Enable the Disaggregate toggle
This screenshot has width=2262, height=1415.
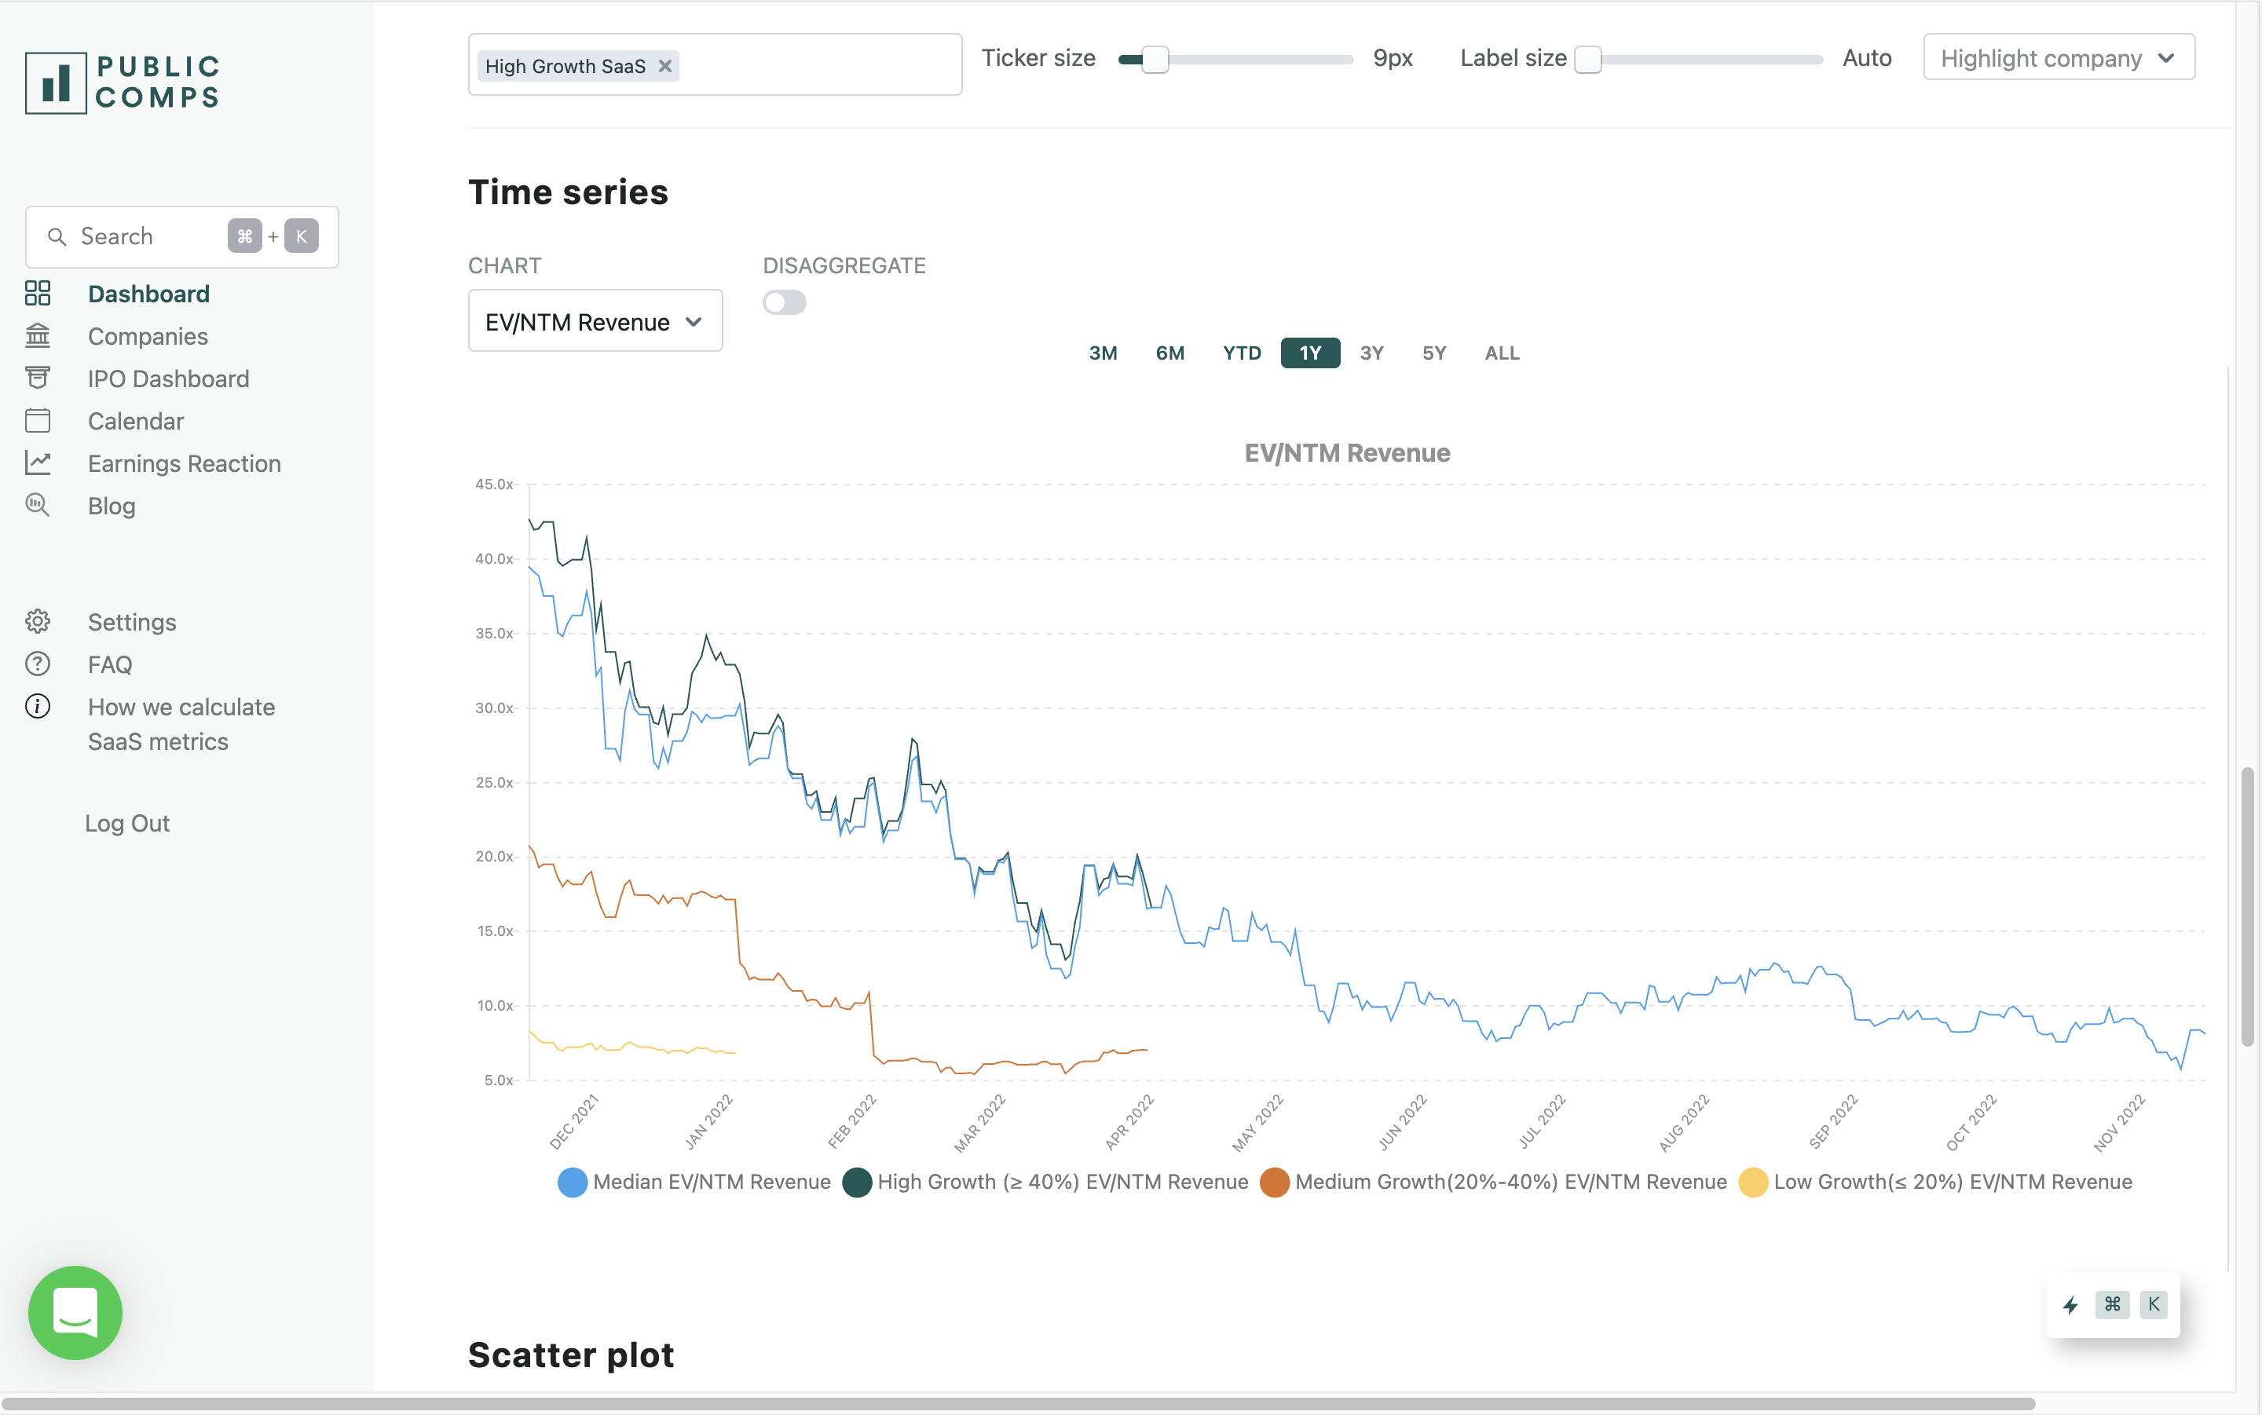click(x=783, y=302)
